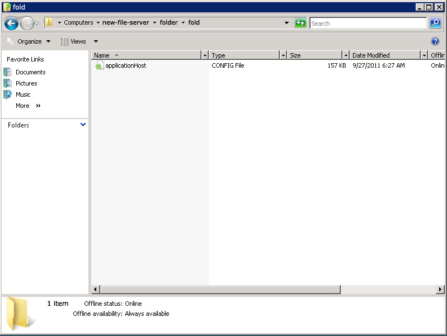Click the 9/27/2011 6:27 AM date cell
Viewport: 447px width, 336px height.
click(x=379, y=65)
